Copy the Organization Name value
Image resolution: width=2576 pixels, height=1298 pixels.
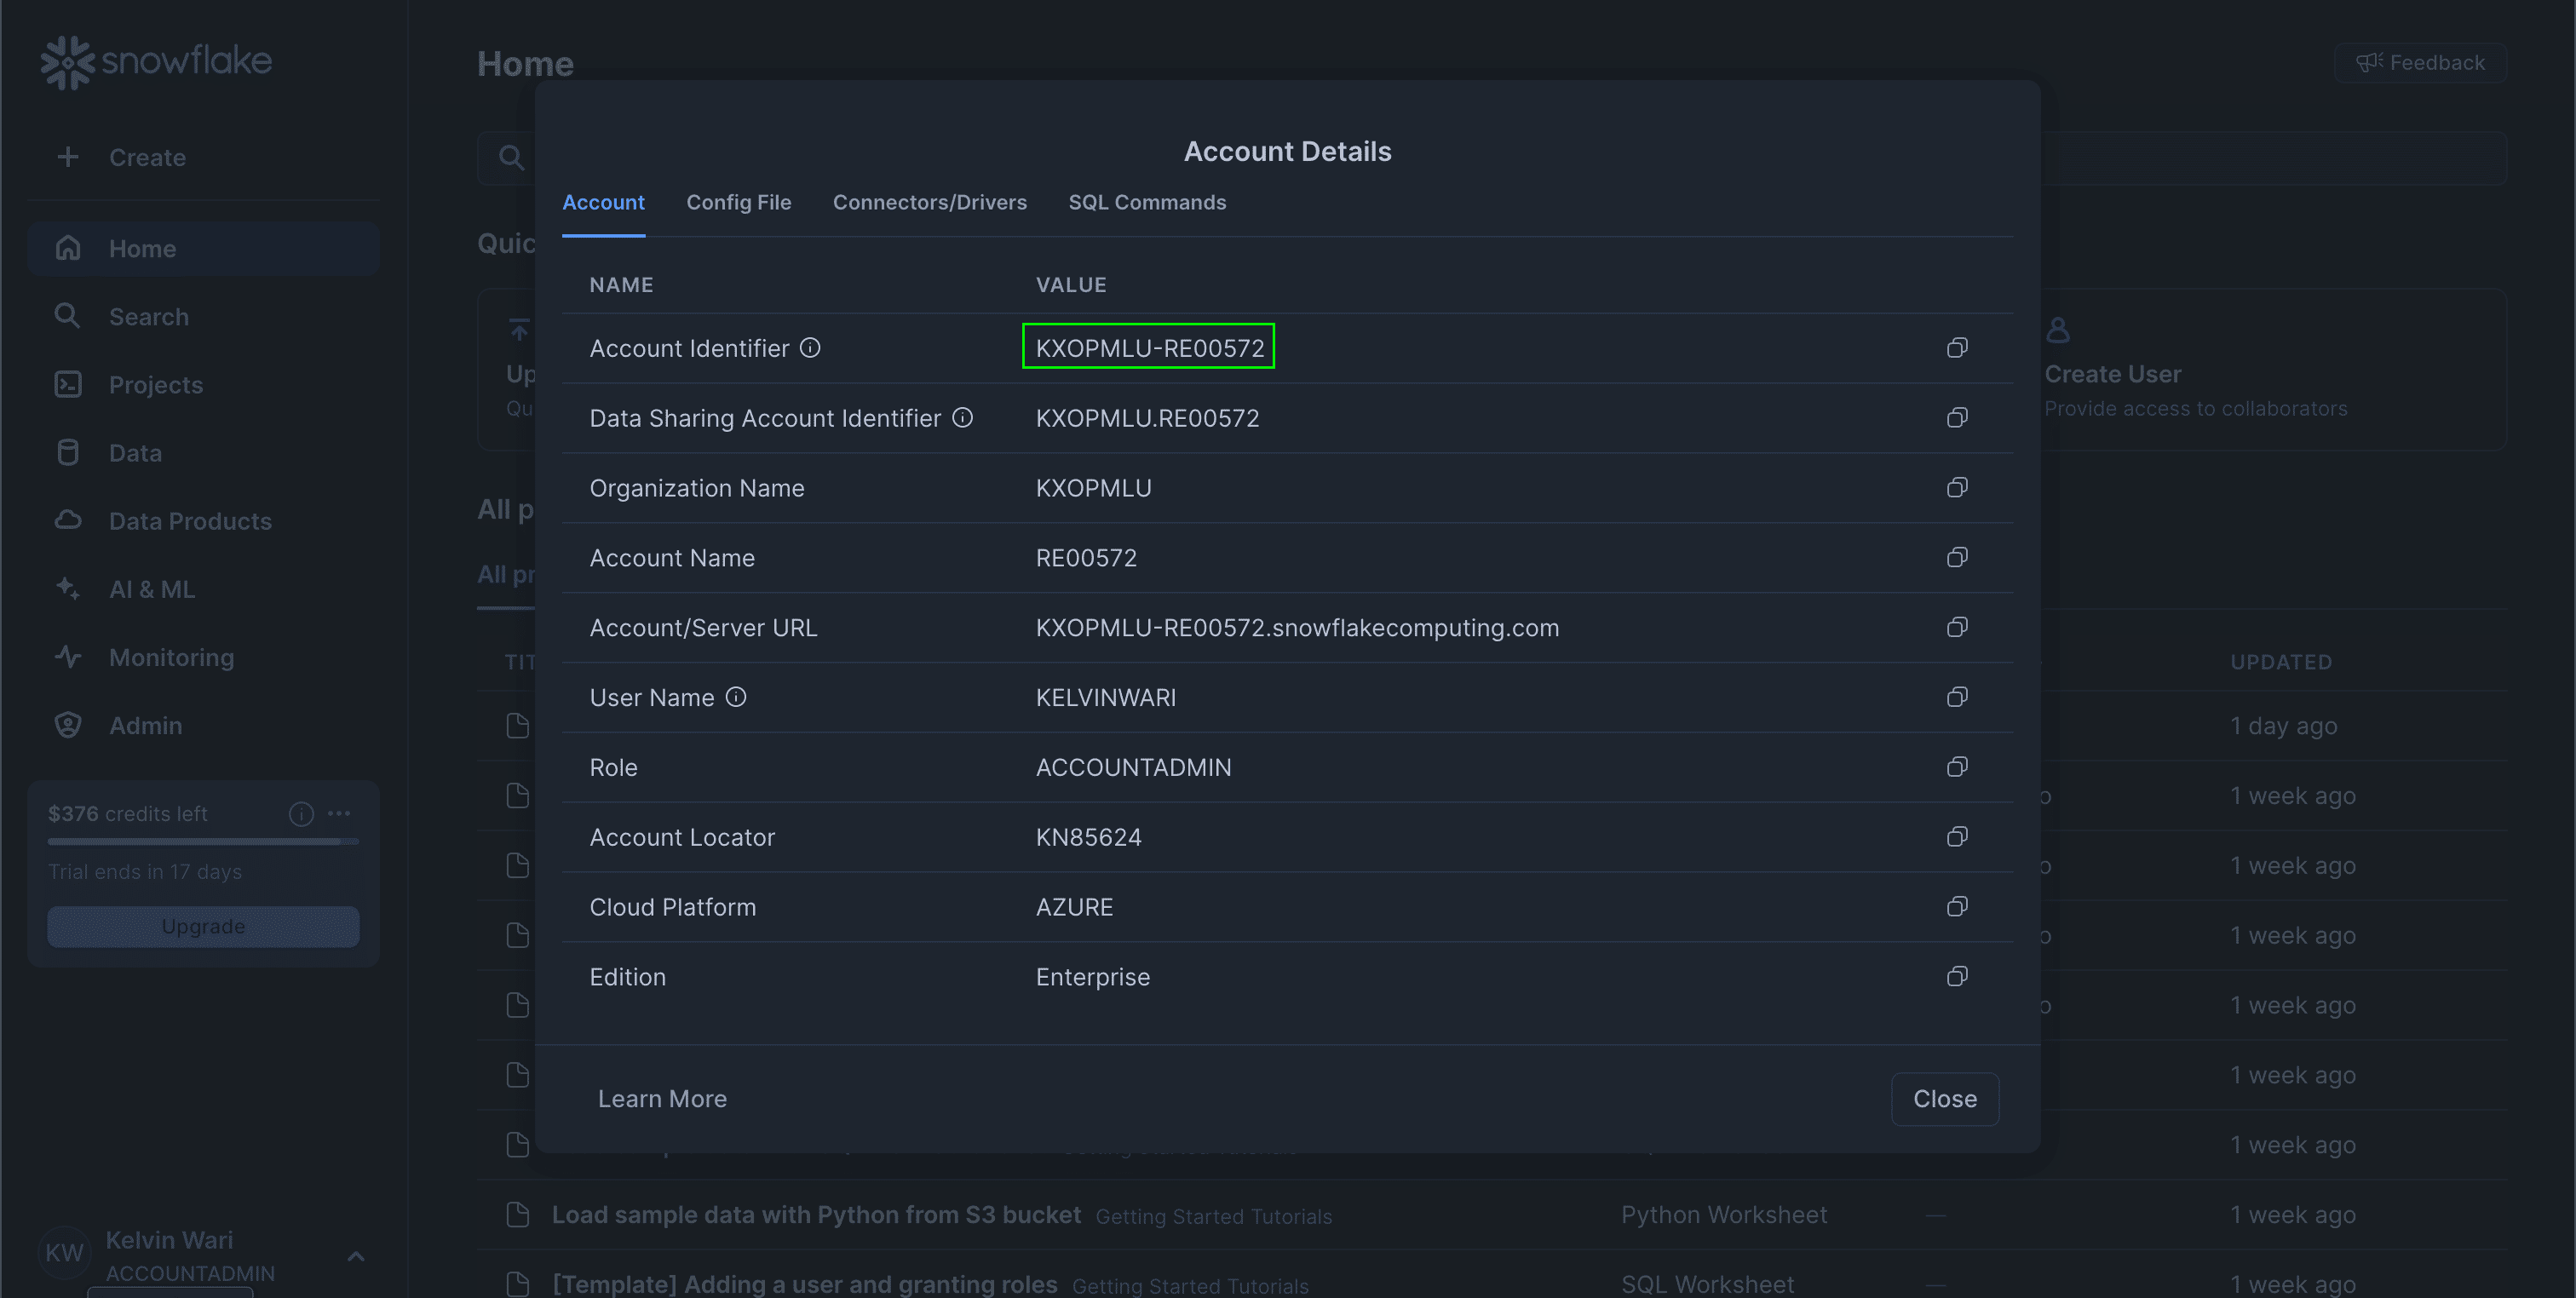click(1956, 487)
